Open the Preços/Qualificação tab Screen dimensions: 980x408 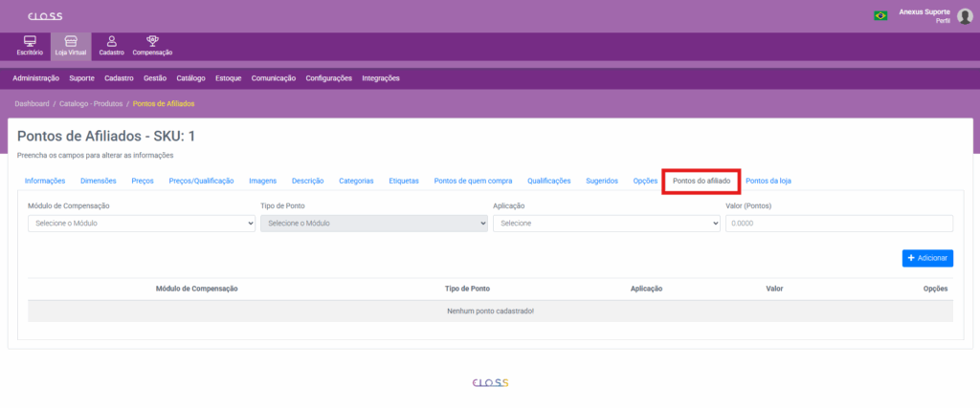click(x=201, y=181)
